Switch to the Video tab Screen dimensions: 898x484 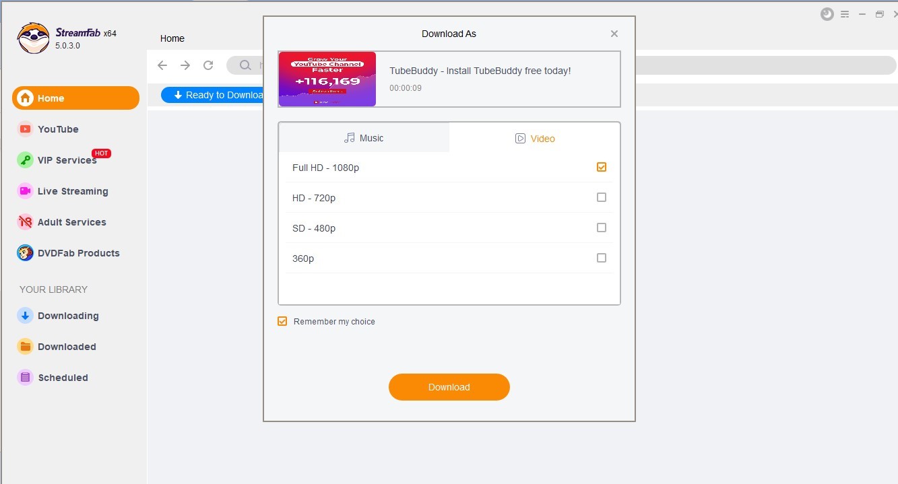[x=535, y=138]
